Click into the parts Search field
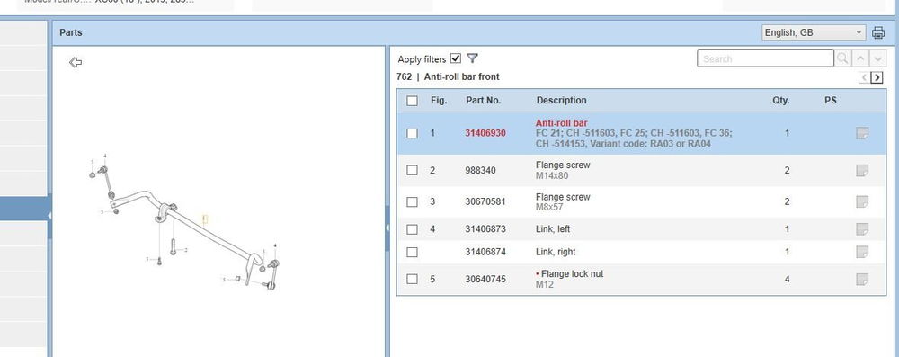 click(765, 58)
